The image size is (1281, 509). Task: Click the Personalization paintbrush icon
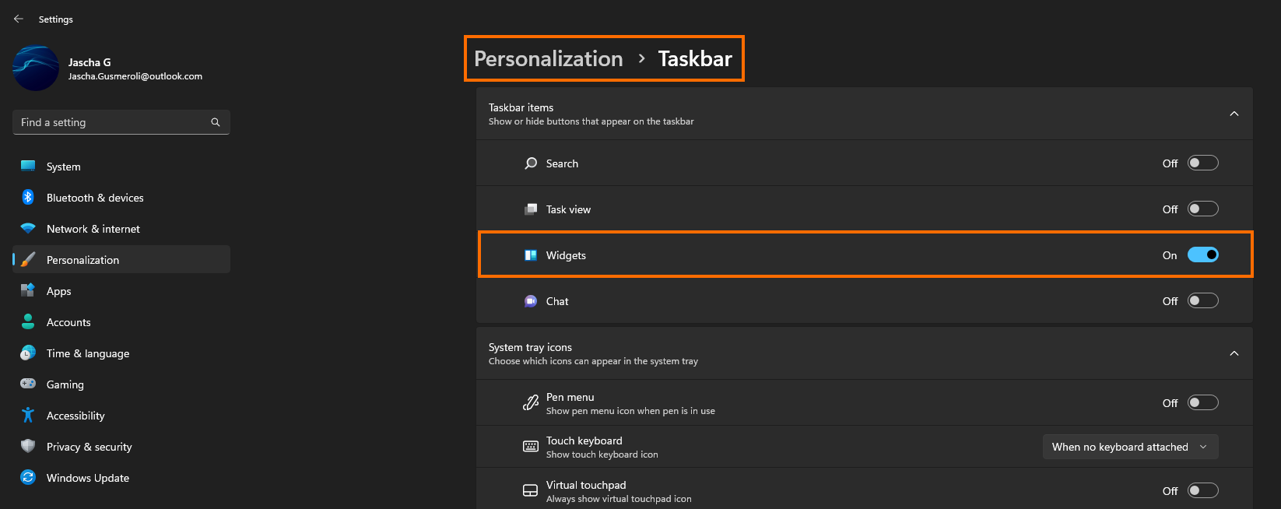click(x=28, y=259)
